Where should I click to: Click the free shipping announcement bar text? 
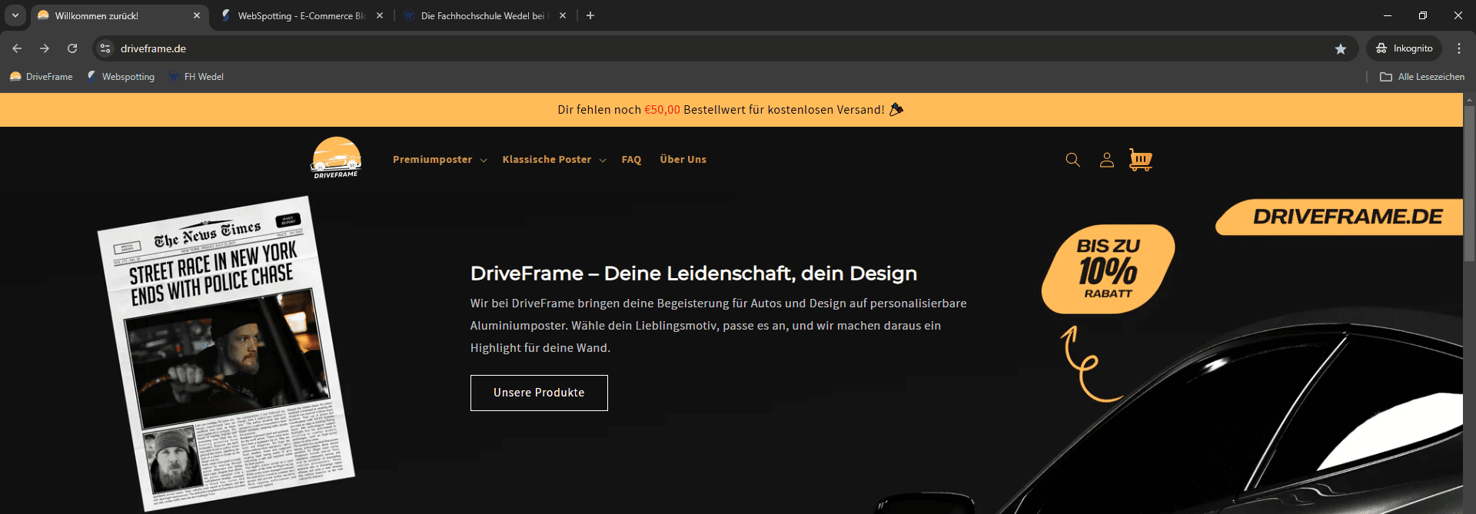(730, 110)
